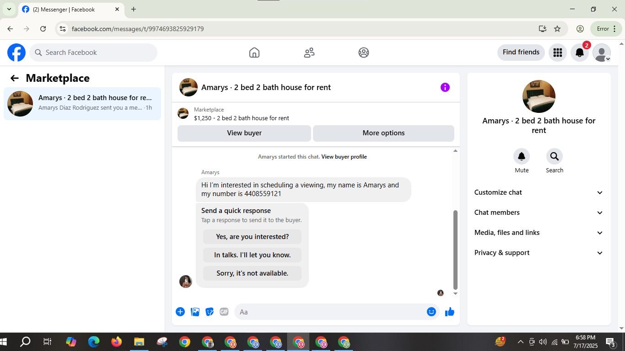Open the Groups icon in top navigation

pos(364,53)
